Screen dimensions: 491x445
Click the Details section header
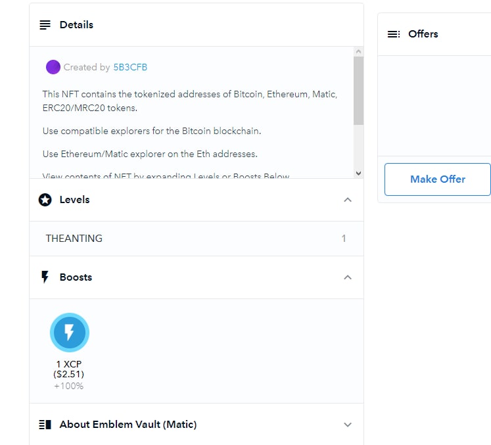(x=197, y=25)
